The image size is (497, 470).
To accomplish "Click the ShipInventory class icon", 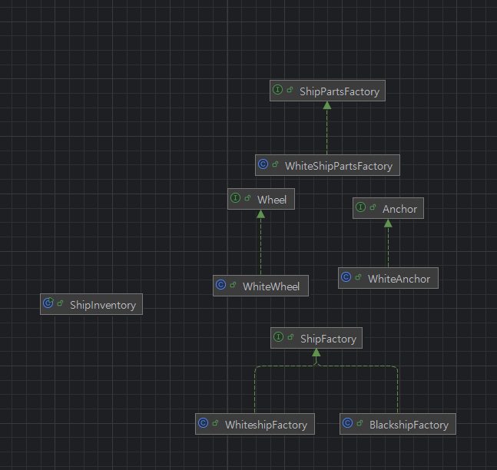I will pos(48,304).
